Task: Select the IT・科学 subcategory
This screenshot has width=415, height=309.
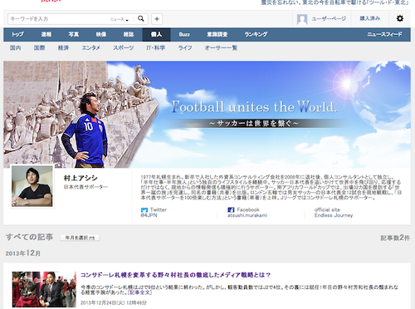Action: 156,48
